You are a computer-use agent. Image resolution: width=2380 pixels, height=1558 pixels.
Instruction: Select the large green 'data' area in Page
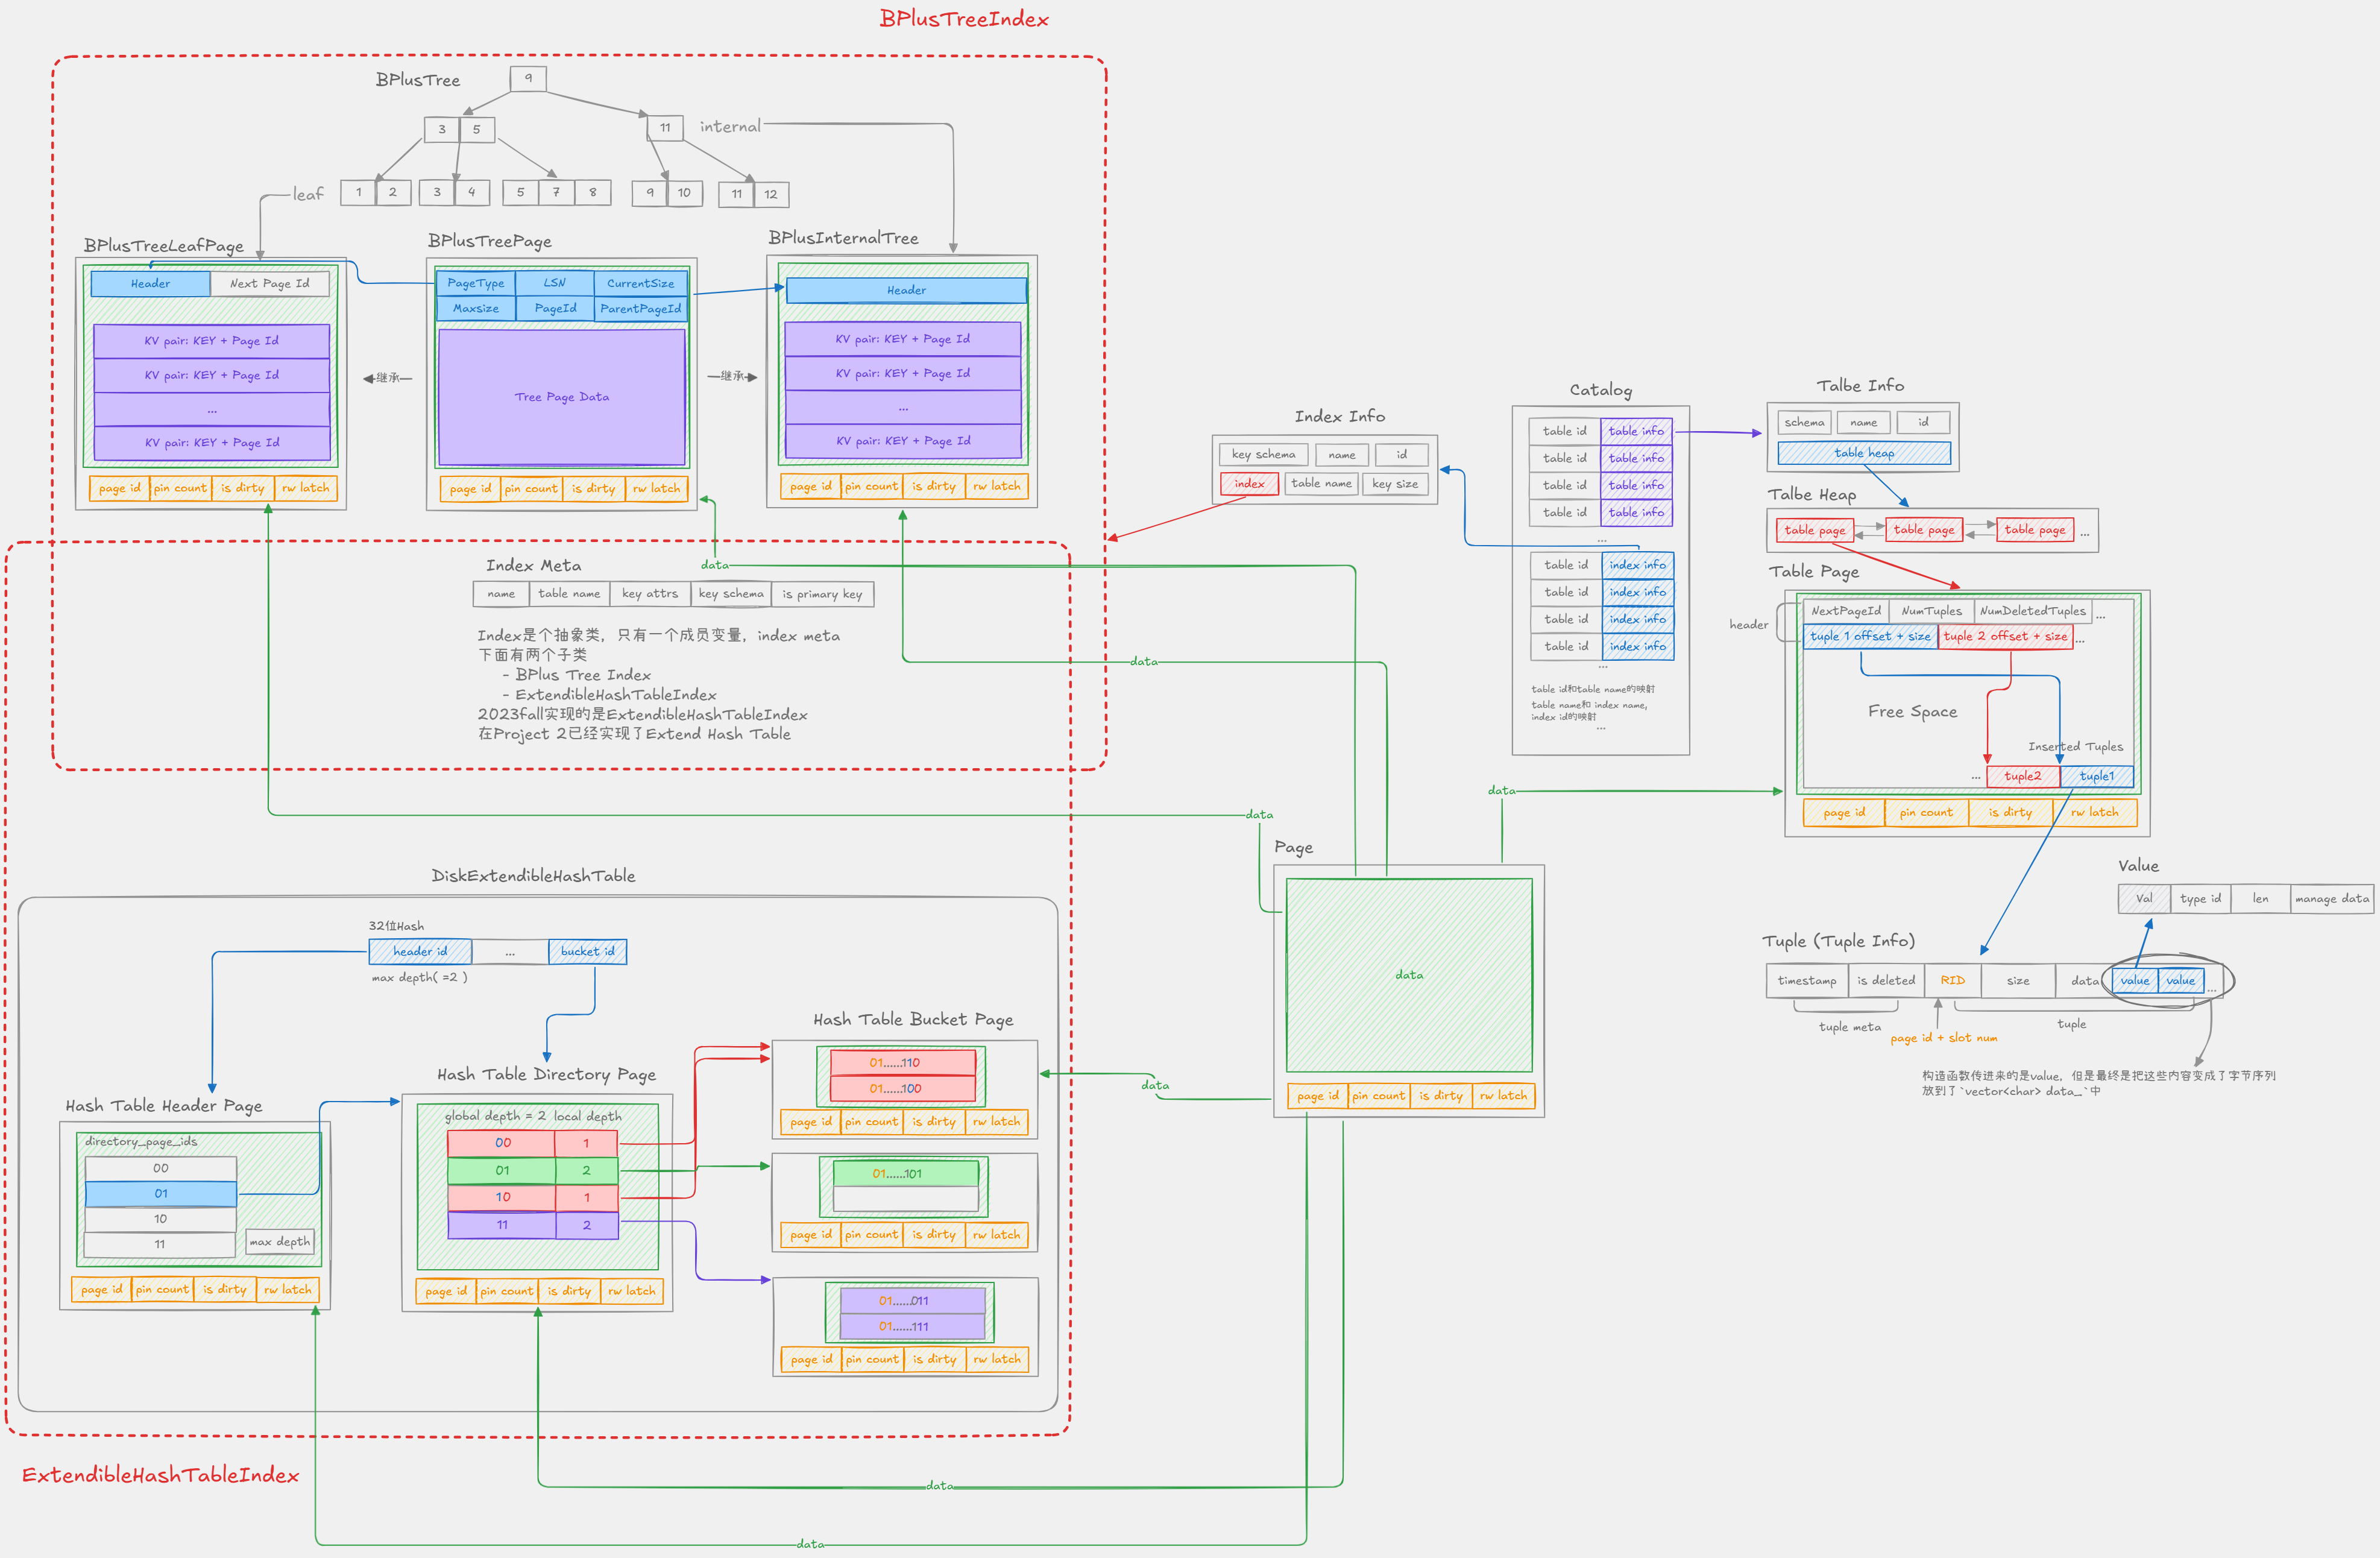pyautogui.click(x=1408, y=975)
